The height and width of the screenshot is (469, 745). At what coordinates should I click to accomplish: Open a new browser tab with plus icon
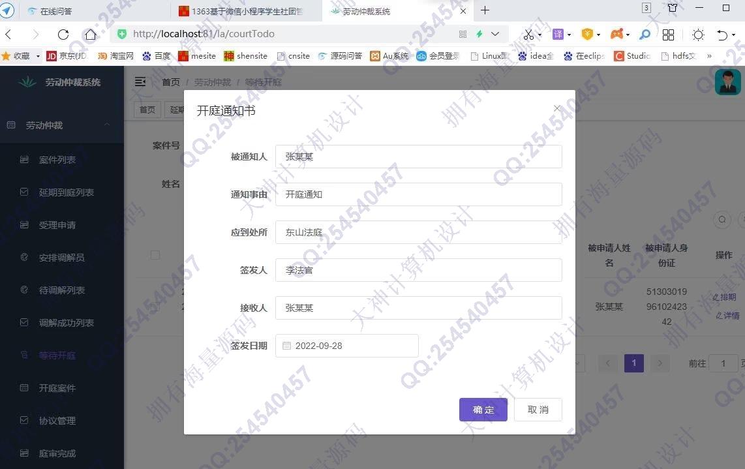click(x=485, y=10)
